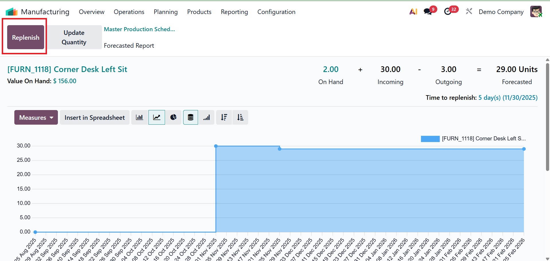
Task: Switch to pie chart view
Action: pos(173,117)
